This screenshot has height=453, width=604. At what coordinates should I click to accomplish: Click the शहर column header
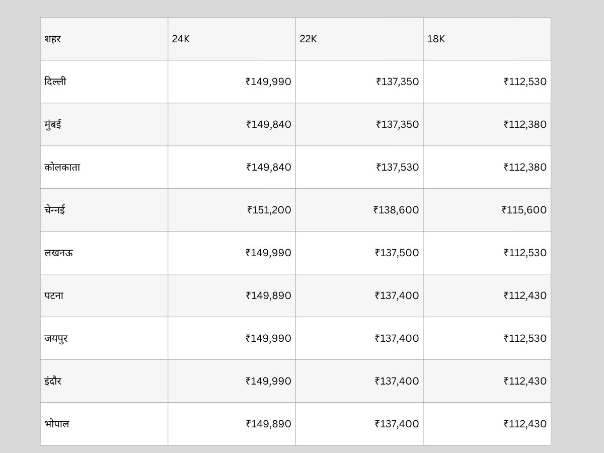coord(52,39)
